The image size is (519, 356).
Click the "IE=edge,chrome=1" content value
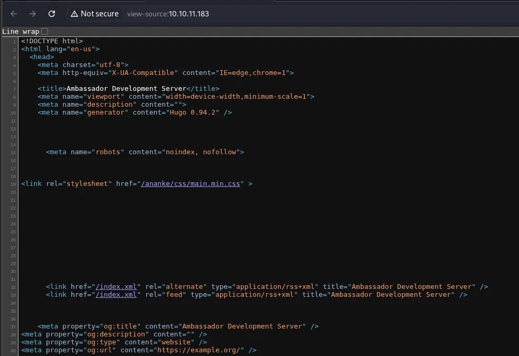tap(252, 72)
